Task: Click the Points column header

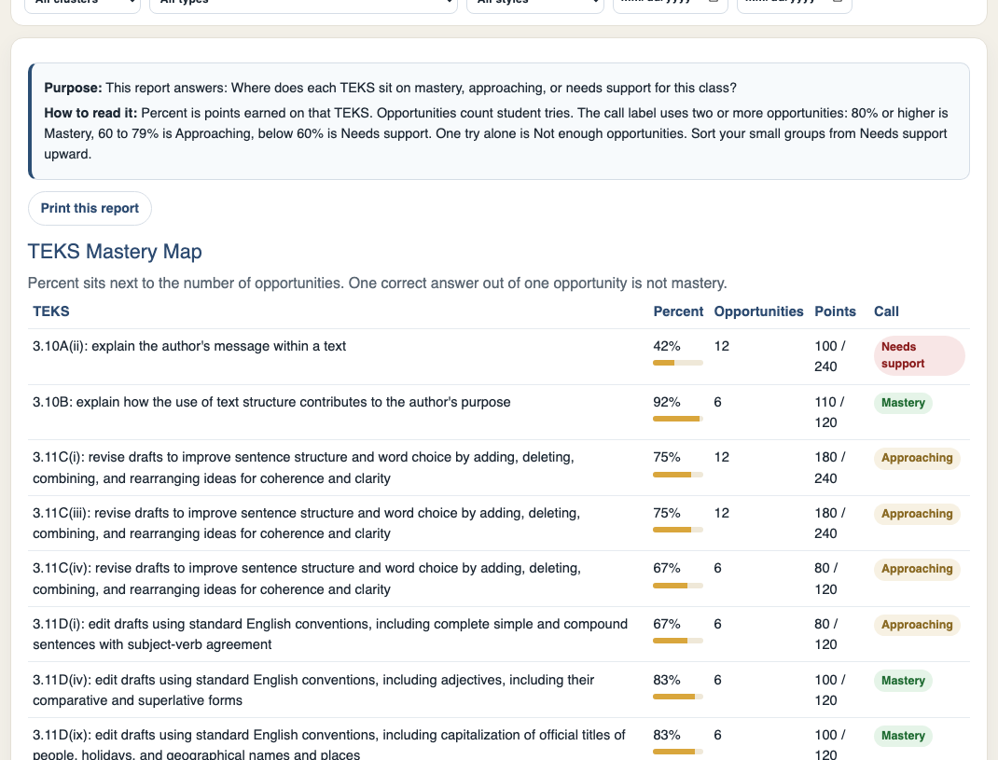Action: pos(835,311)
